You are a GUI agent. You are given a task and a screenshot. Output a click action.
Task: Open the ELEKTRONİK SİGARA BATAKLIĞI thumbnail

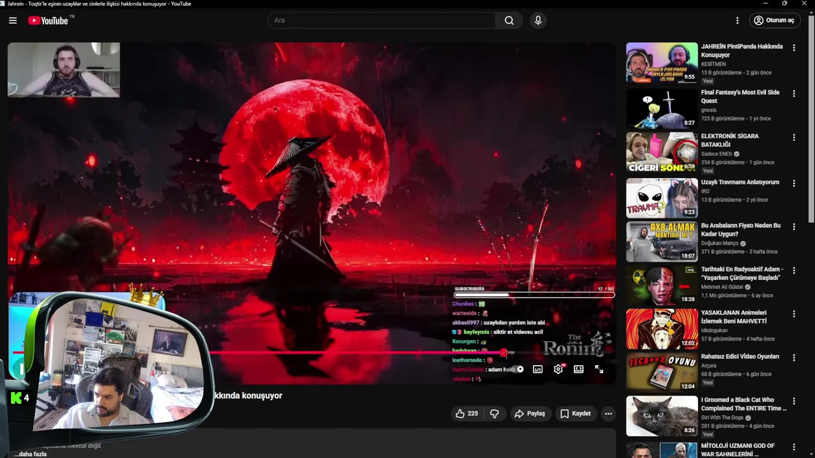[662, 152]
